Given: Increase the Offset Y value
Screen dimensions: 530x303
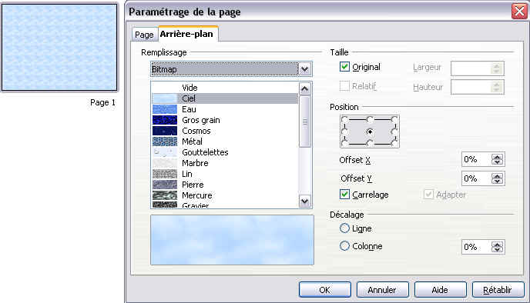Looking at the screenshot, I should pyautogui.click(x=497, y=176).
